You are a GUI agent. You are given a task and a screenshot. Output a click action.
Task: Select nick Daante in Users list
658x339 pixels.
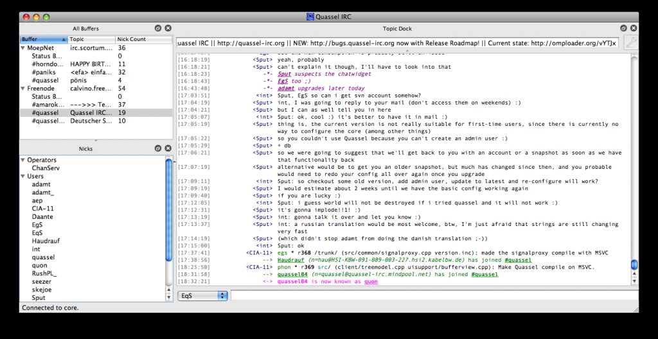click(x=42, y=216)
